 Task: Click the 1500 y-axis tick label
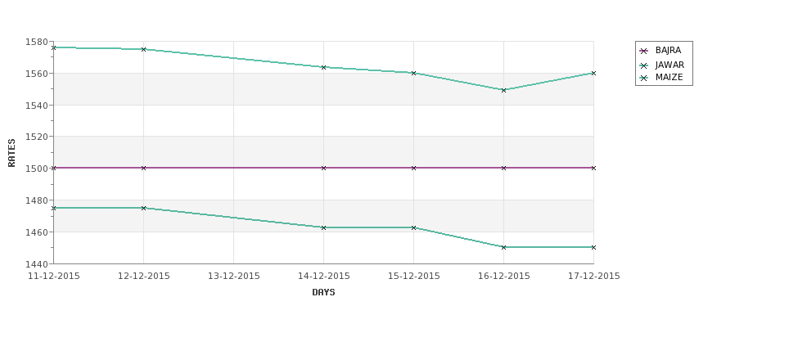[x=37, y=169]
